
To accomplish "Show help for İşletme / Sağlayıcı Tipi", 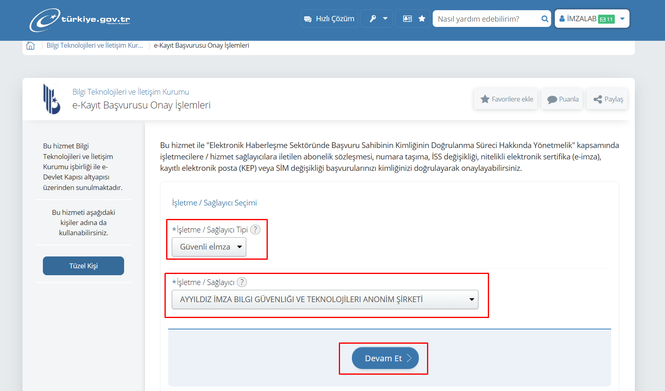I will pyautogui.click(x=255, y=230).
